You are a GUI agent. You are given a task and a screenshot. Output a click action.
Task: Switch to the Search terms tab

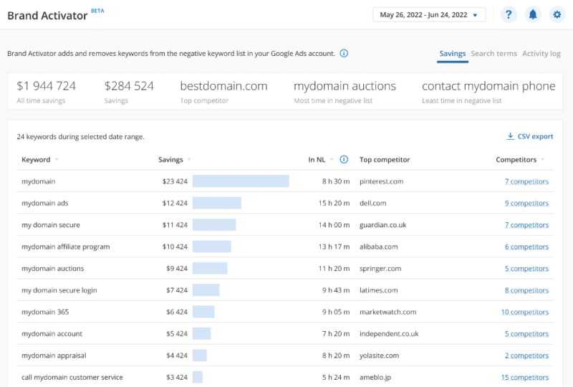pos(493,54)
